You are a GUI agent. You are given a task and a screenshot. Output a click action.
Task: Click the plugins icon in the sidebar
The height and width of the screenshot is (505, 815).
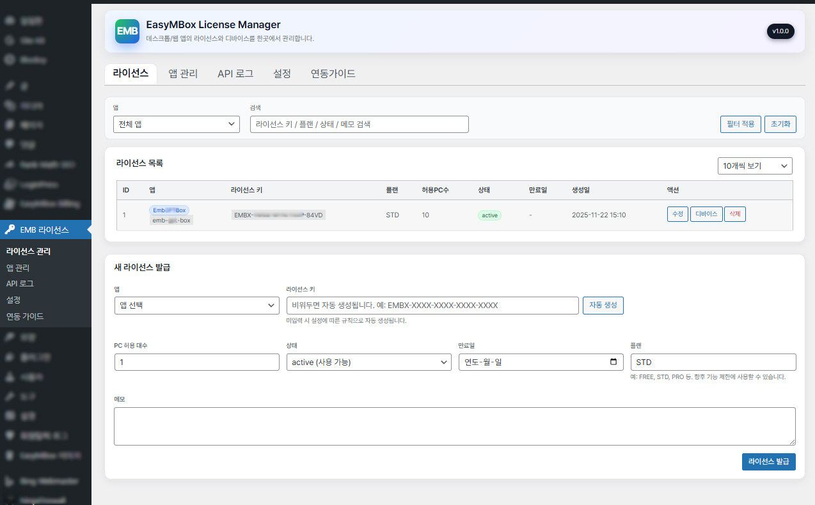coord(9,357)
